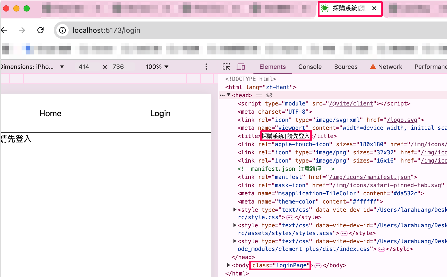Click the Home navigation link
The image size is (447, 277).
point(50,113)
